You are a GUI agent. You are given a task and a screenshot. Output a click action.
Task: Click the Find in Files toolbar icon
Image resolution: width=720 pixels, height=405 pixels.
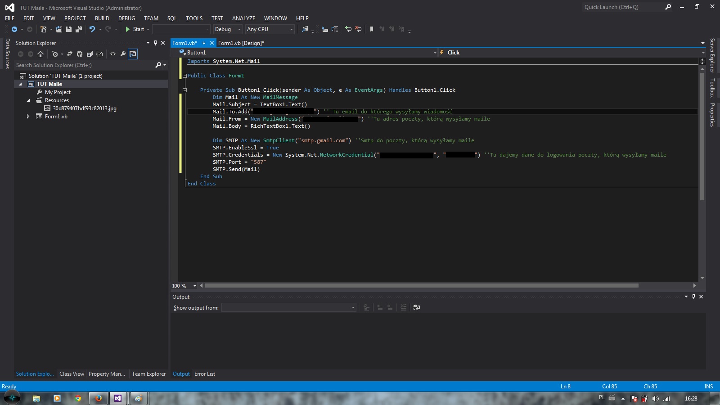point(305,29)
